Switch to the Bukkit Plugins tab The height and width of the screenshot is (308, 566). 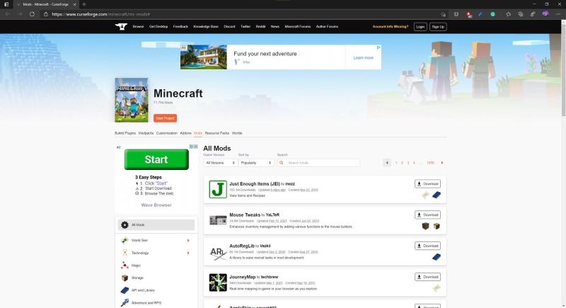[x=125, y=133]
